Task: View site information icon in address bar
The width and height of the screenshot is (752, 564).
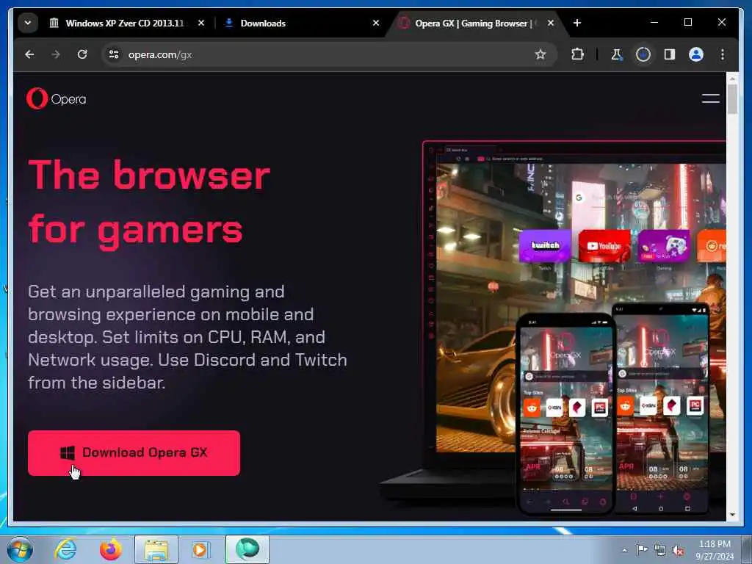Action: tap(114, 54)
